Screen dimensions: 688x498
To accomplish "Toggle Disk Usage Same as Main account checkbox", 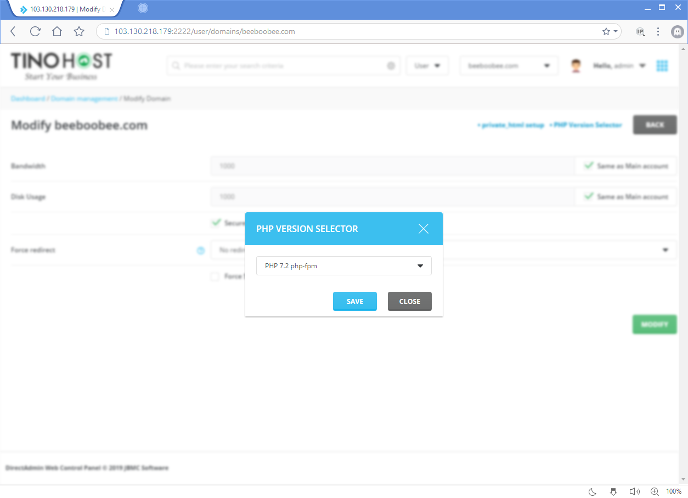I will tap(589, 196).
